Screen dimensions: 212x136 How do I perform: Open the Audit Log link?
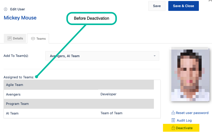(x=184, y=120)
